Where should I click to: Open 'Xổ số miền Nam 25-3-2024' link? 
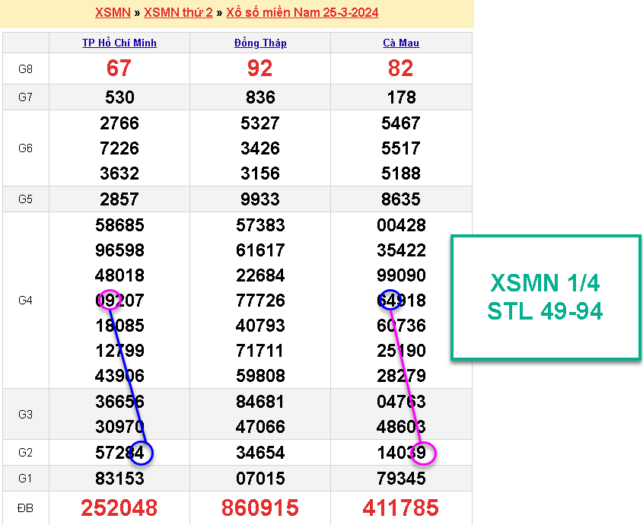click(x=302, y=12)
